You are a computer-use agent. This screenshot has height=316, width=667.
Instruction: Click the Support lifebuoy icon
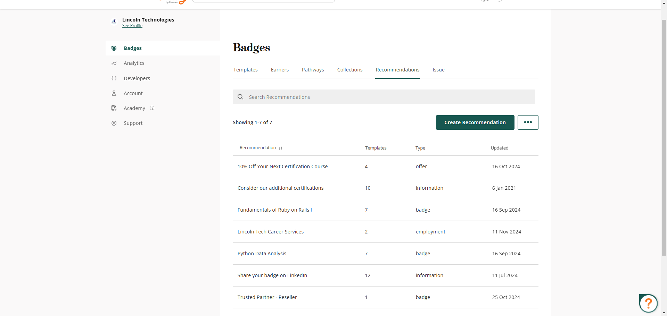coord(114,123)
